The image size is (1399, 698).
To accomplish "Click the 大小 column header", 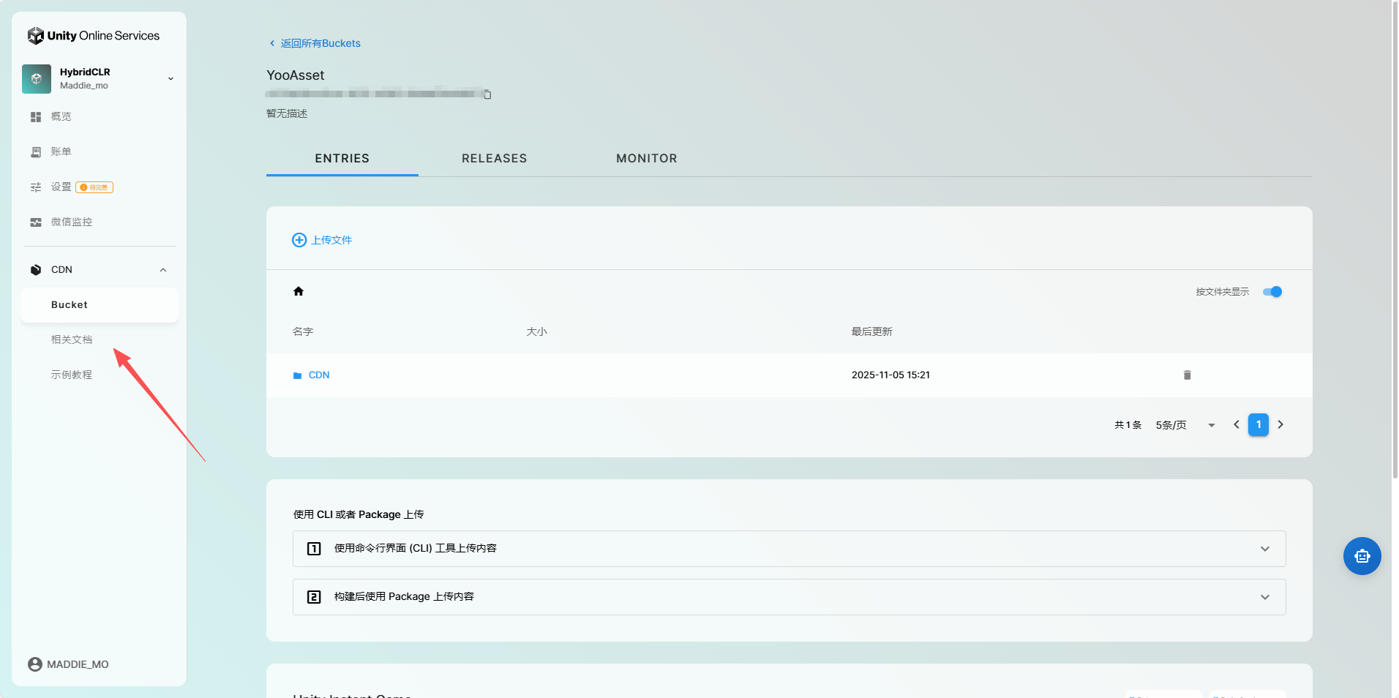I will [537, 331].
